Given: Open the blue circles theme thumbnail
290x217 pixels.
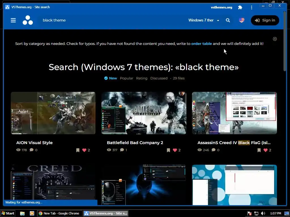Looking at the screenshot, I should click(234, 185).
